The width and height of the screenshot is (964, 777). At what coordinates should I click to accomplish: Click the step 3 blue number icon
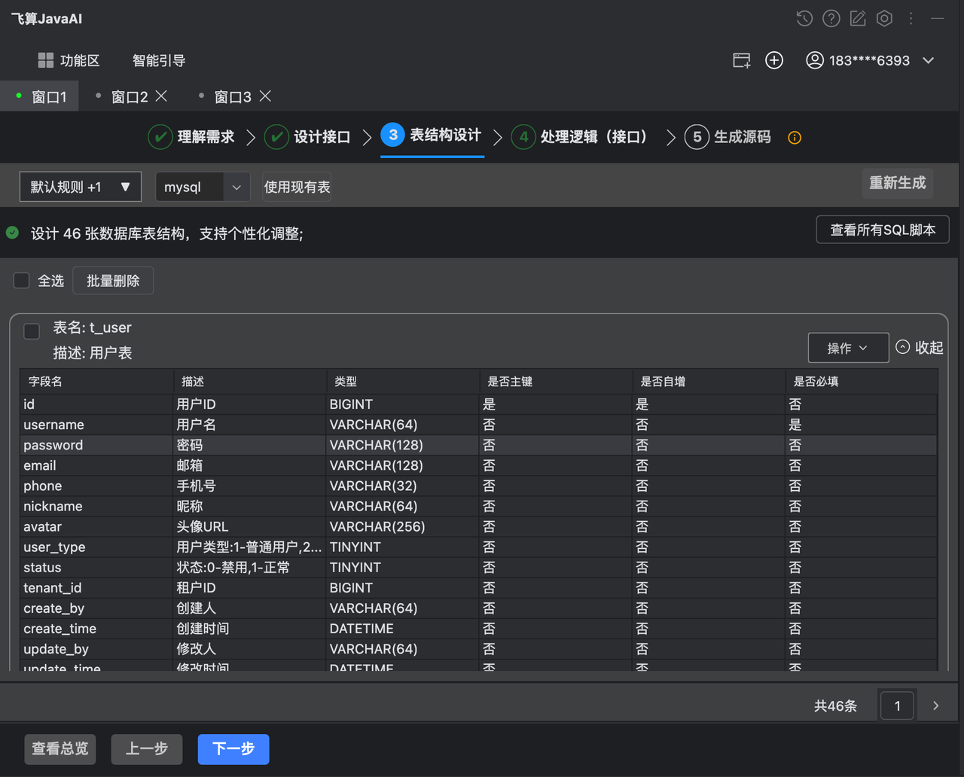click(392, 135)
